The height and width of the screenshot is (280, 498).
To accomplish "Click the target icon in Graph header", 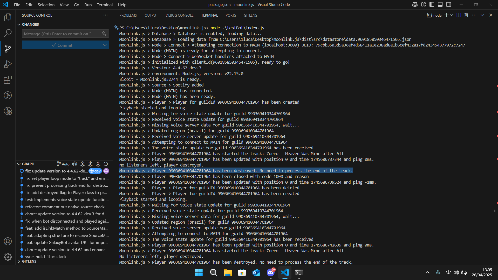I will (x=75, y=164).
